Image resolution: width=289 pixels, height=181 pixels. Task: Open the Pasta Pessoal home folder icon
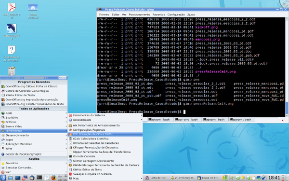[33, 11]
